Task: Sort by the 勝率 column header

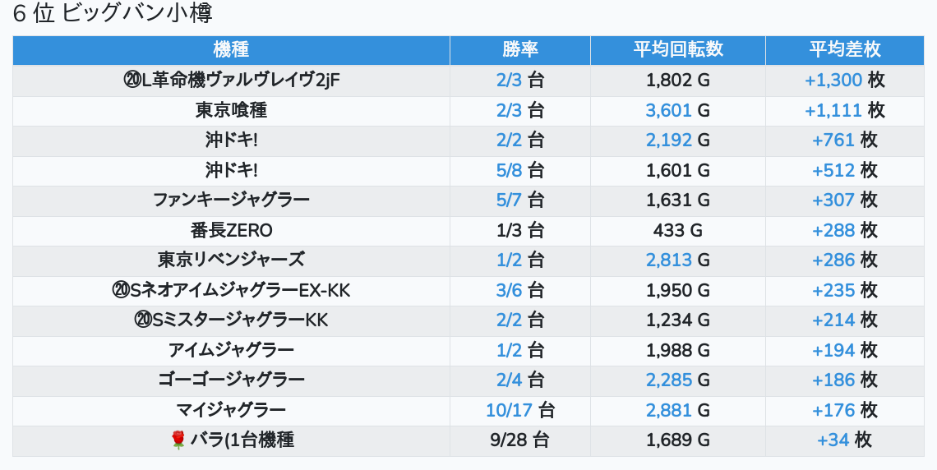Action: (x=519, y=49)
